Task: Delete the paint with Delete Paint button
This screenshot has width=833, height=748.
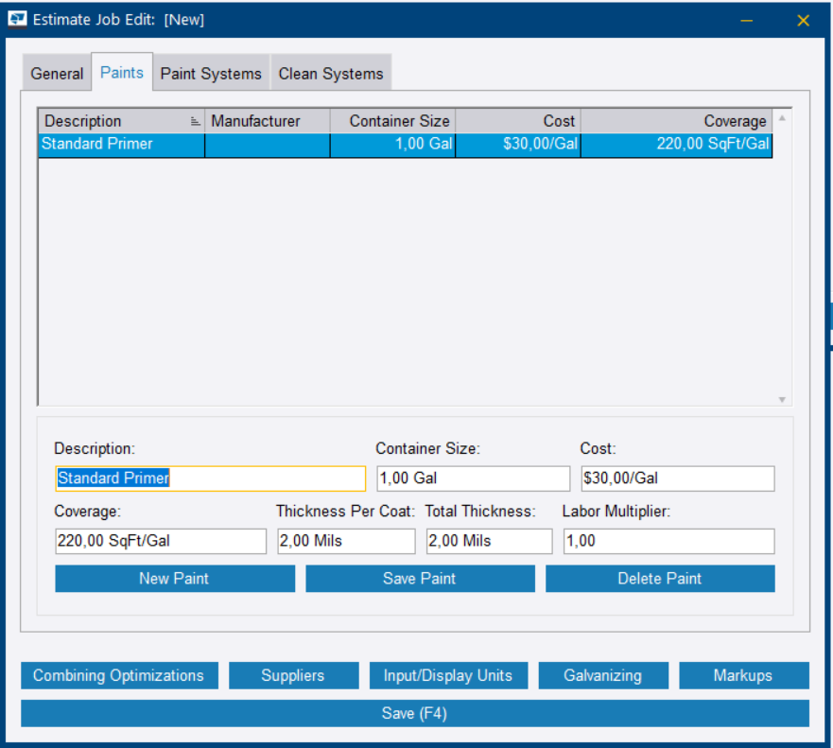Action: pos(660,579)
